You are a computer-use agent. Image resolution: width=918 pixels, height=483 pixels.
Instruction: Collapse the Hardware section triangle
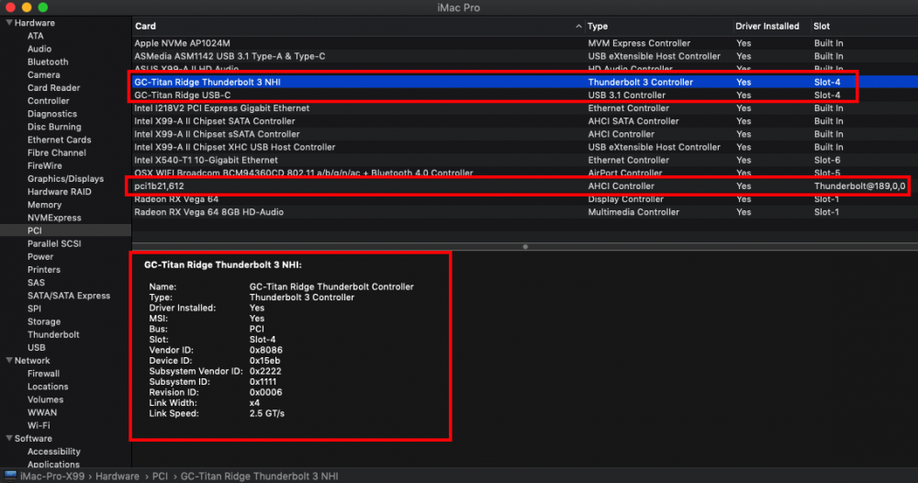[x=9, y=23]
